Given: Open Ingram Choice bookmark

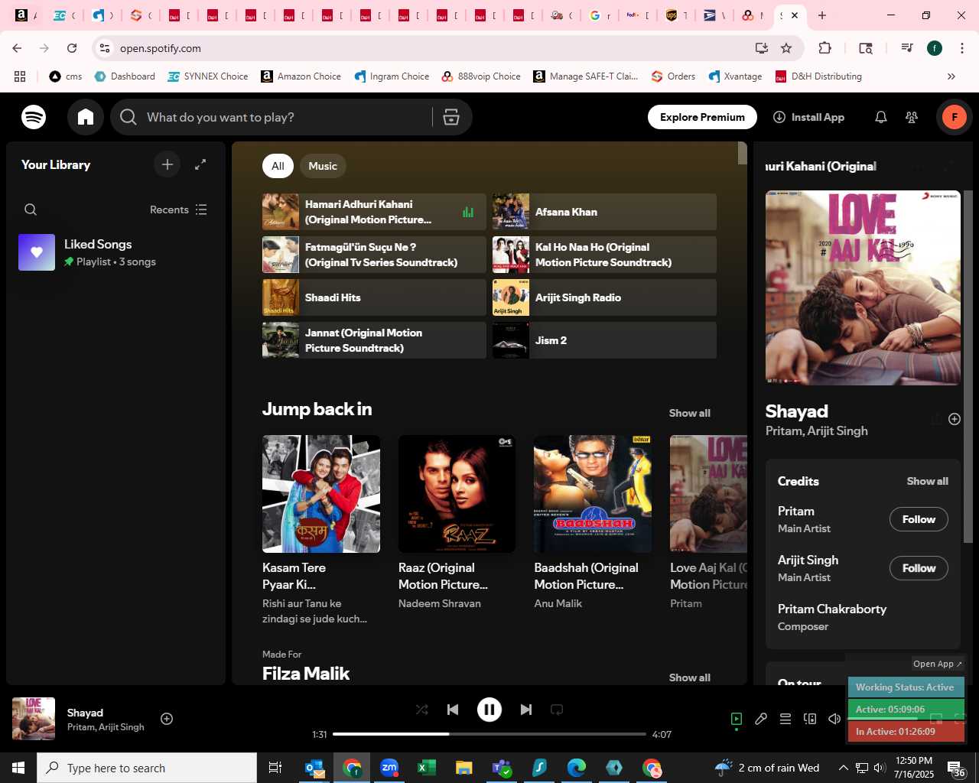Looking at the screenshot, I should (x=392, y=76).
